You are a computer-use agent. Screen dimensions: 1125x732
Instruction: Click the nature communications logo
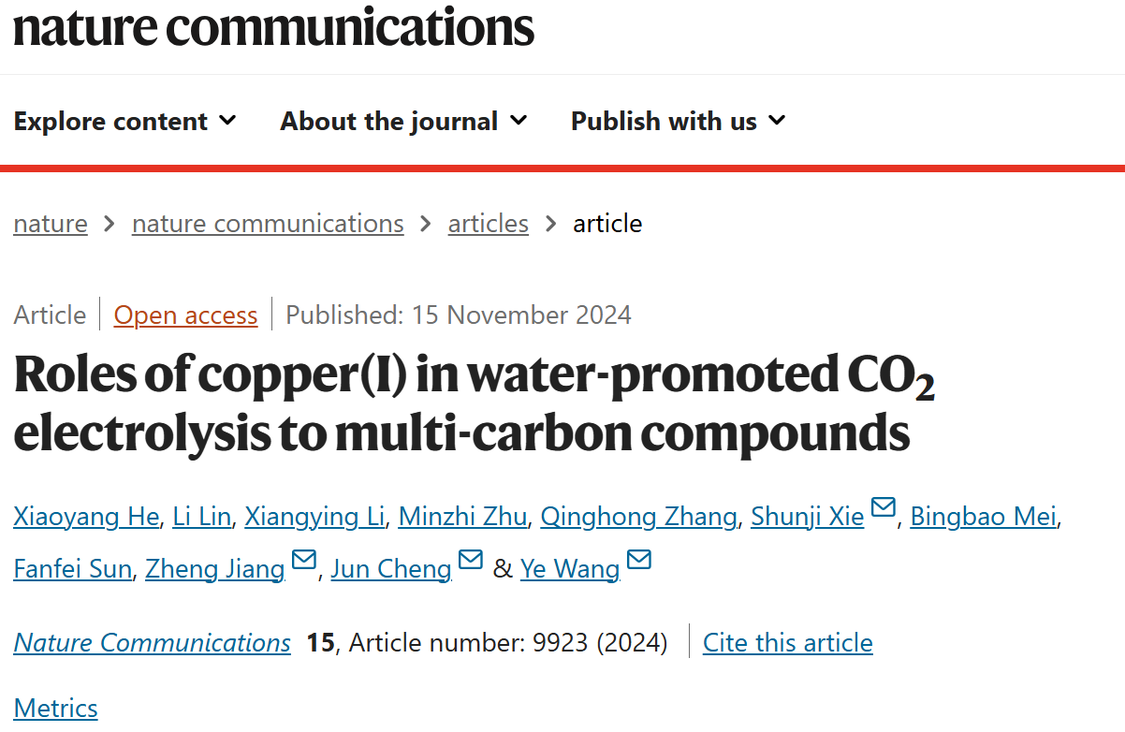(273, 27)
